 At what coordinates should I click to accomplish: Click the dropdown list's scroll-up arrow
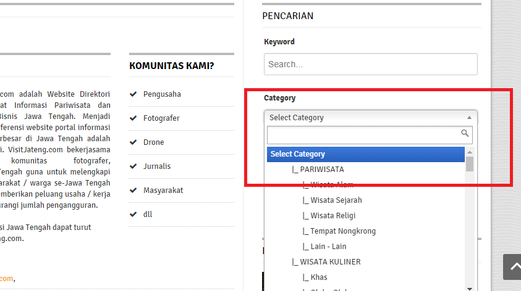470,152
